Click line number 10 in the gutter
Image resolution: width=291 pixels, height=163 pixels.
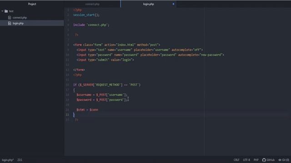(x=67, y=55)
